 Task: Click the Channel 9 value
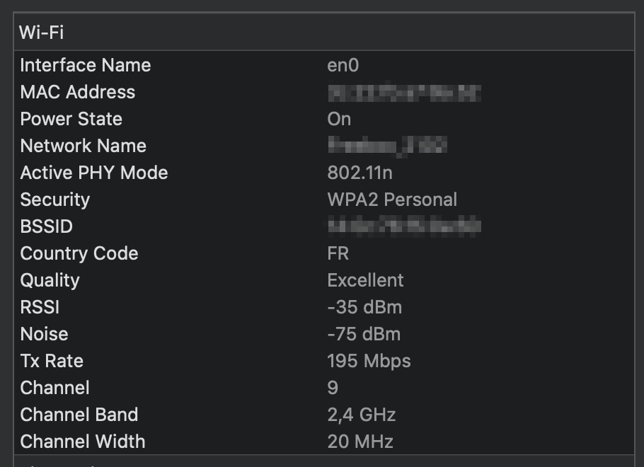coord(333,388)
